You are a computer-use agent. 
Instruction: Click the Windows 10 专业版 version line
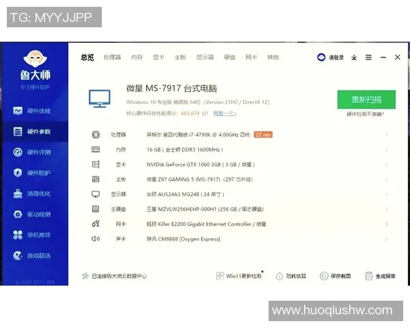pyautogui.click(x=197, y=102)
